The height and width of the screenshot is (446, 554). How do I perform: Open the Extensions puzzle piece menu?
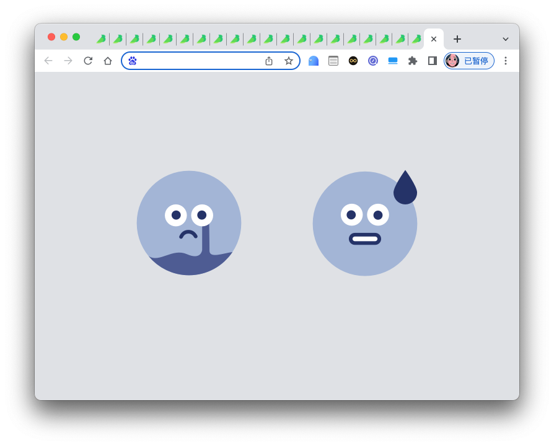413,61
